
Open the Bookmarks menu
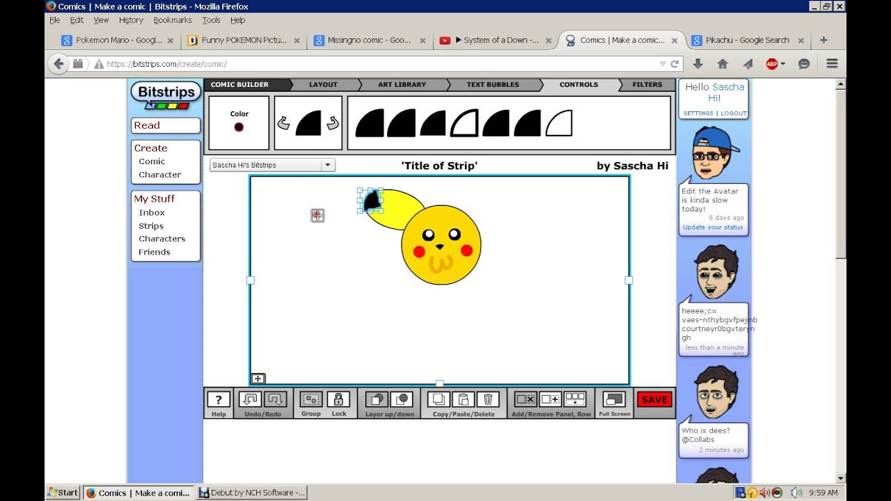[173, 20]
